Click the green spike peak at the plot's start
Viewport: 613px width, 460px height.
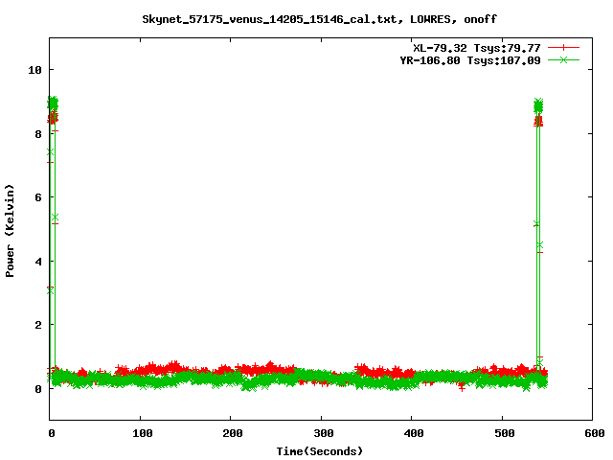pyautogui.click(x=53, y=102)
